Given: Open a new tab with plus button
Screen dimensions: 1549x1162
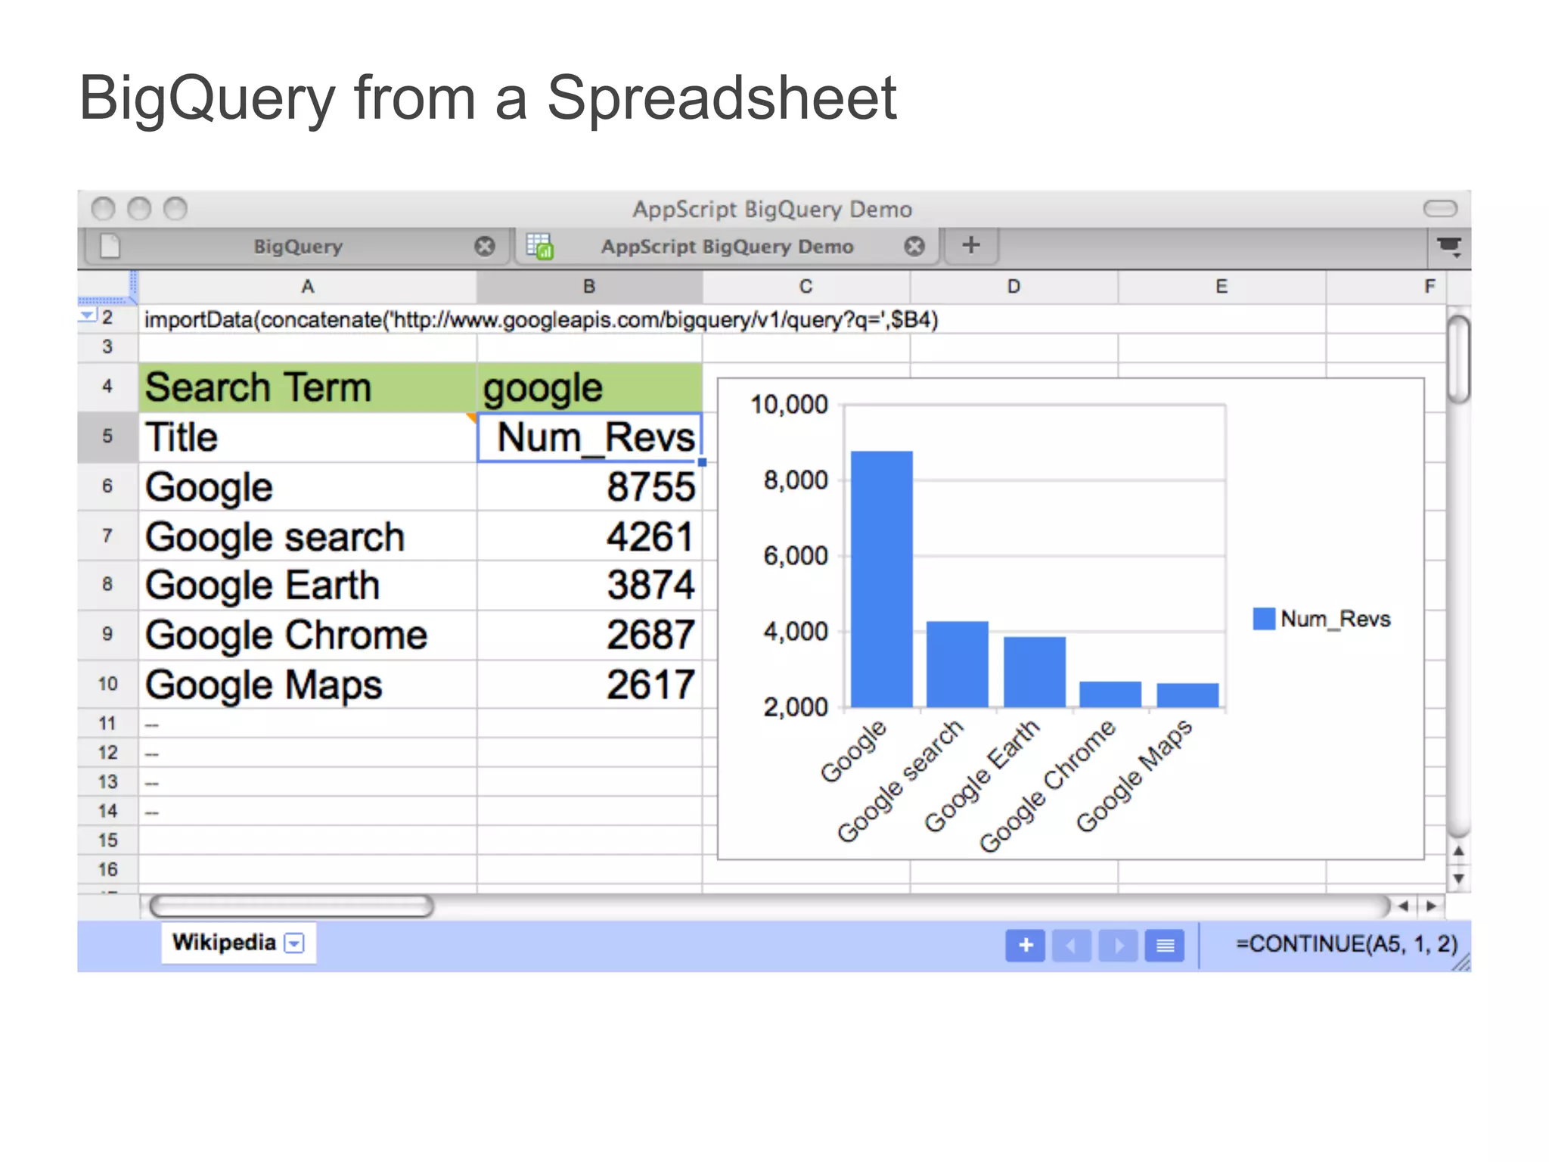Looking at the screenshot, I should (x=971, y=245).
